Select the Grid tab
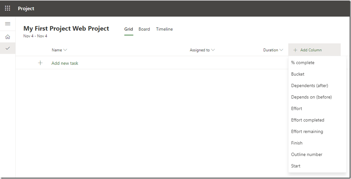The width and height of the screenshot is (351, 179). (128, 29)
